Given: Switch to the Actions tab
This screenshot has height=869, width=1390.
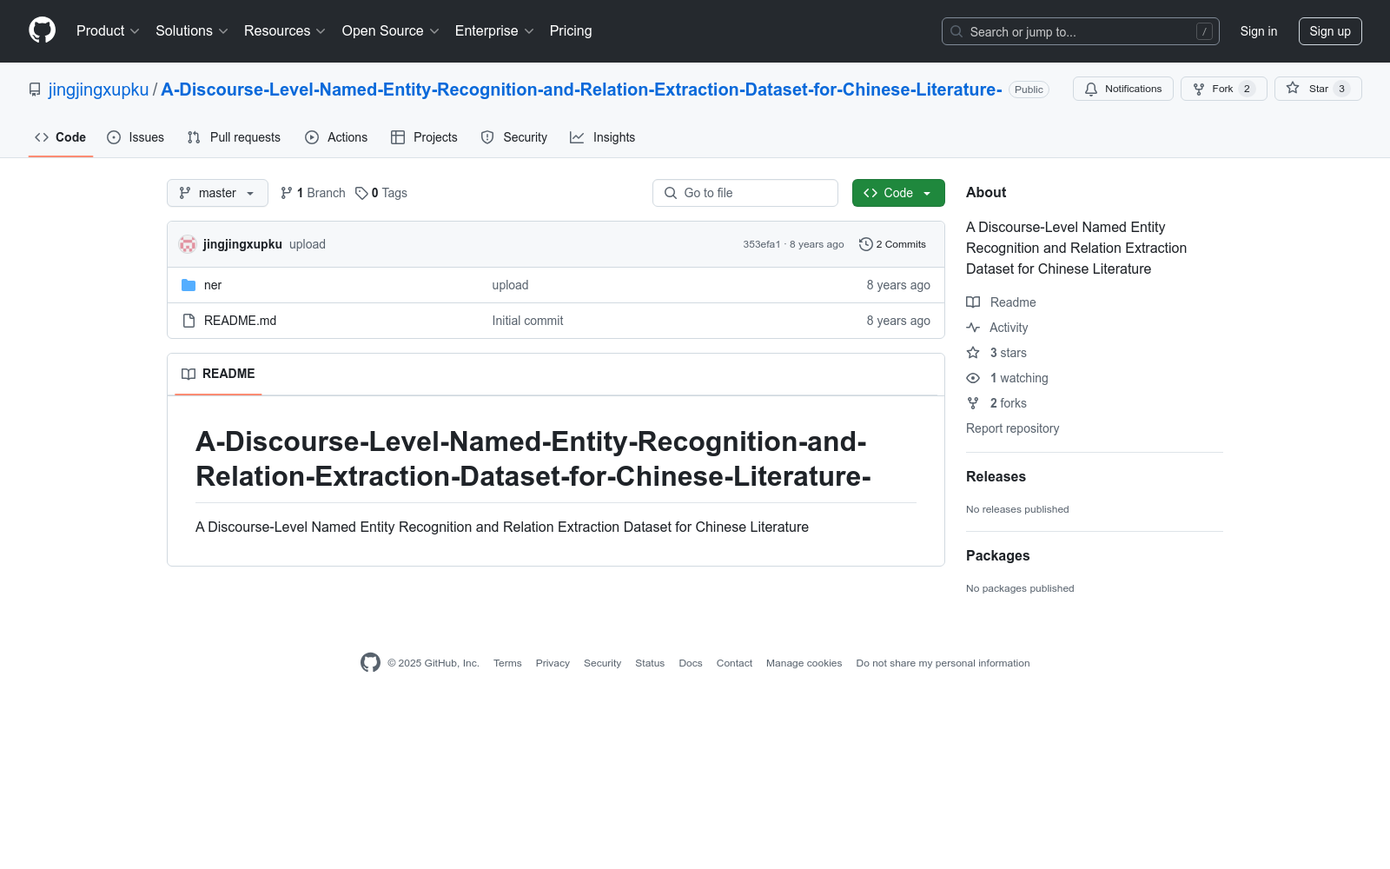Looking at the screenshot, I should click(336, 137).
